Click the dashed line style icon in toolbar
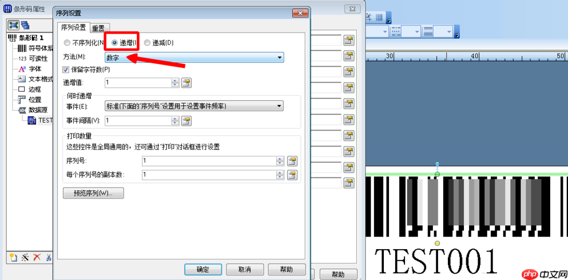The image size is (568, 280). 396,31
